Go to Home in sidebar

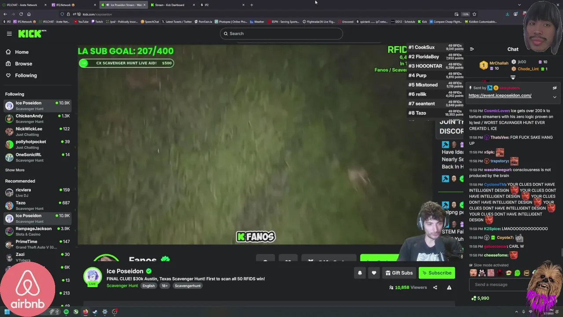click(17, 52)
